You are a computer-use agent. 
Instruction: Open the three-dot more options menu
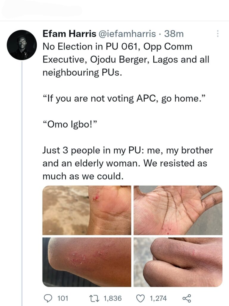218,34
